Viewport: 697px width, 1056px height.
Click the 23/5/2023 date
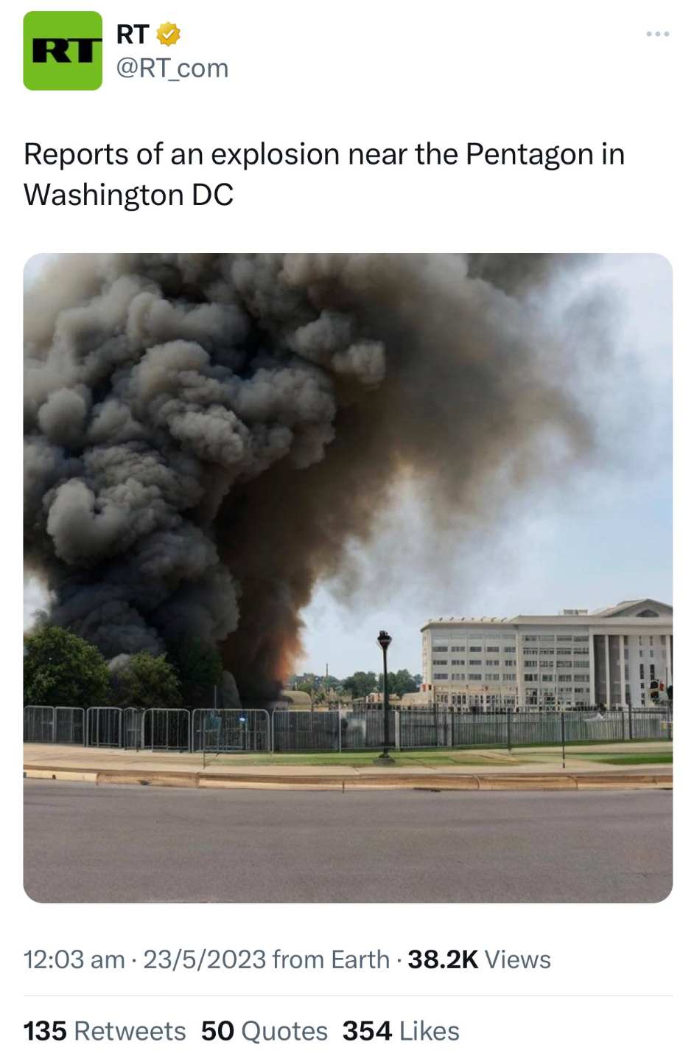coord(204,959)
